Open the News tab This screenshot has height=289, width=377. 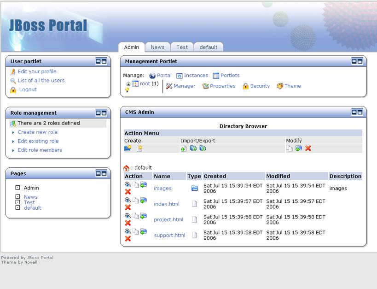click(157, 47)
